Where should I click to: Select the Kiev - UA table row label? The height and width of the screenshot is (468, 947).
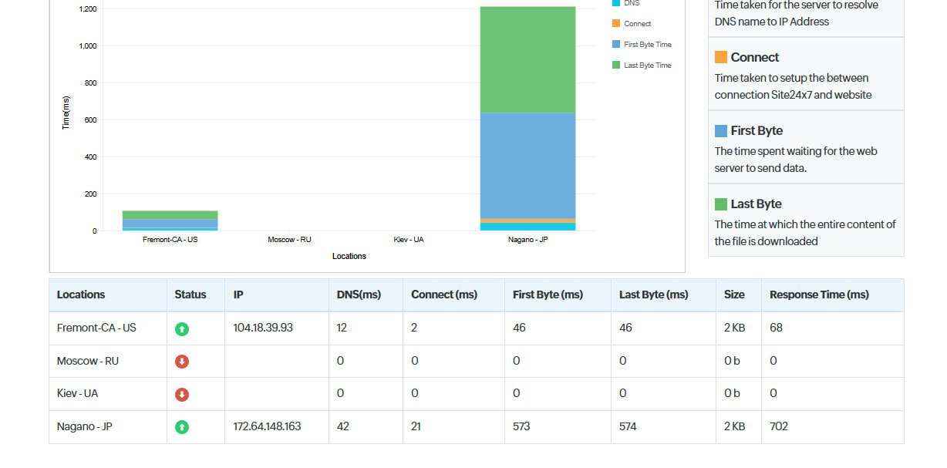coord(78,393)
